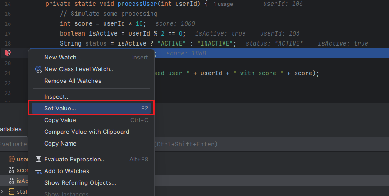Select the userId parameter variable row
389x196 pixels.
tap(195, 160)
